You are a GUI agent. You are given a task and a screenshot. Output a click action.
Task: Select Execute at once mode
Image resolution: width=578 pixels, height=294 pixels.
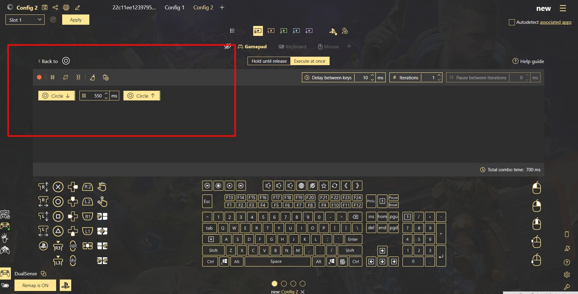point(309,61)
